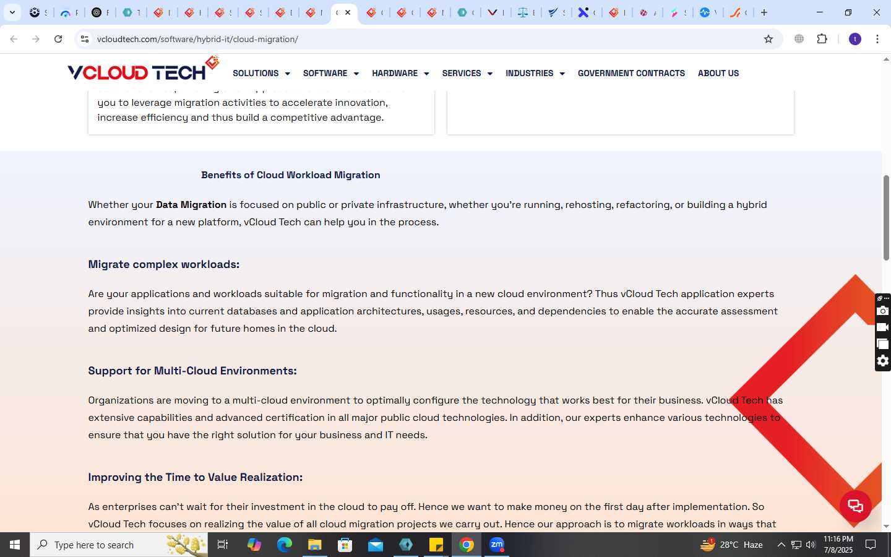Screen dimensions: 891x557
Task: Open Chrome's three-dot menu
Action: (877, 39)
